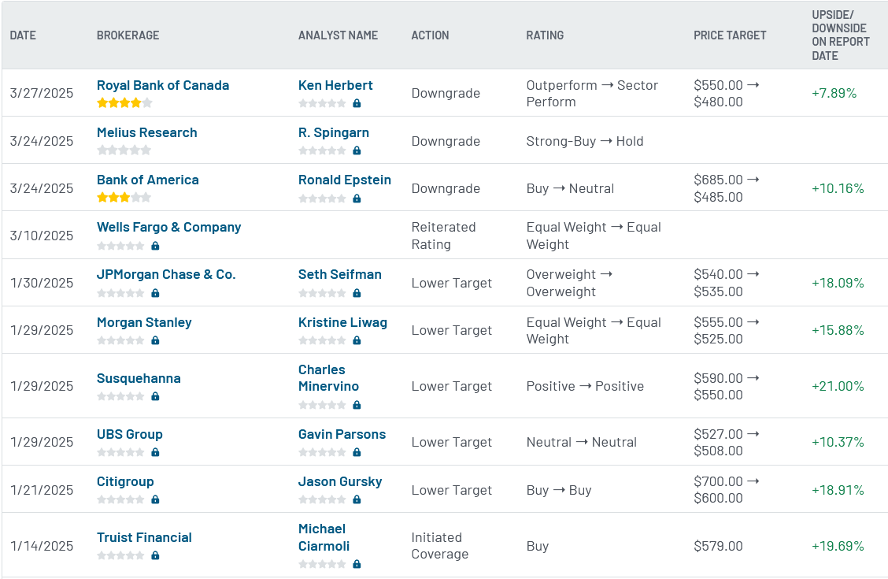Open Susquehanna brokerage link
Screen dimensions: 888x579
pos(139,378)
